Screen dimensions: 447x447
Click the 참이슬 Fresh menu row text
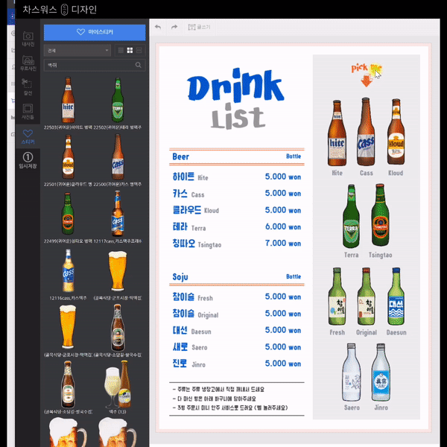[193, 297]
